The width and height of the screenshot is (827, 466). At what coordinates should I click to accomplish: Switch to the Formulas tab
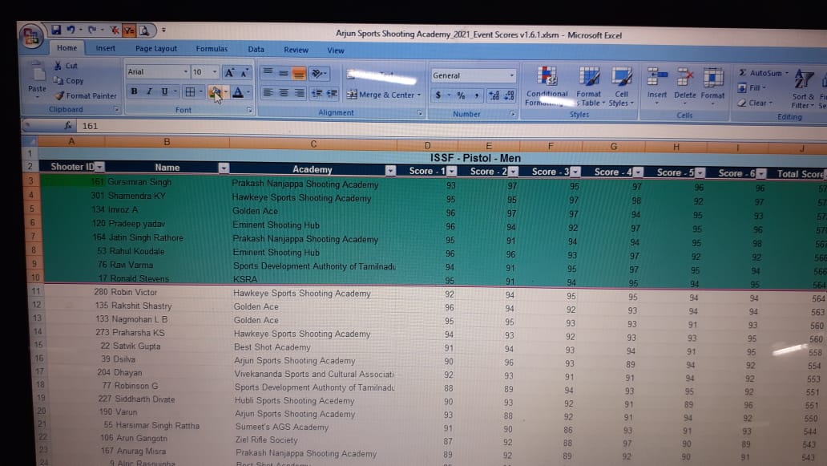[x=212, y=49]
